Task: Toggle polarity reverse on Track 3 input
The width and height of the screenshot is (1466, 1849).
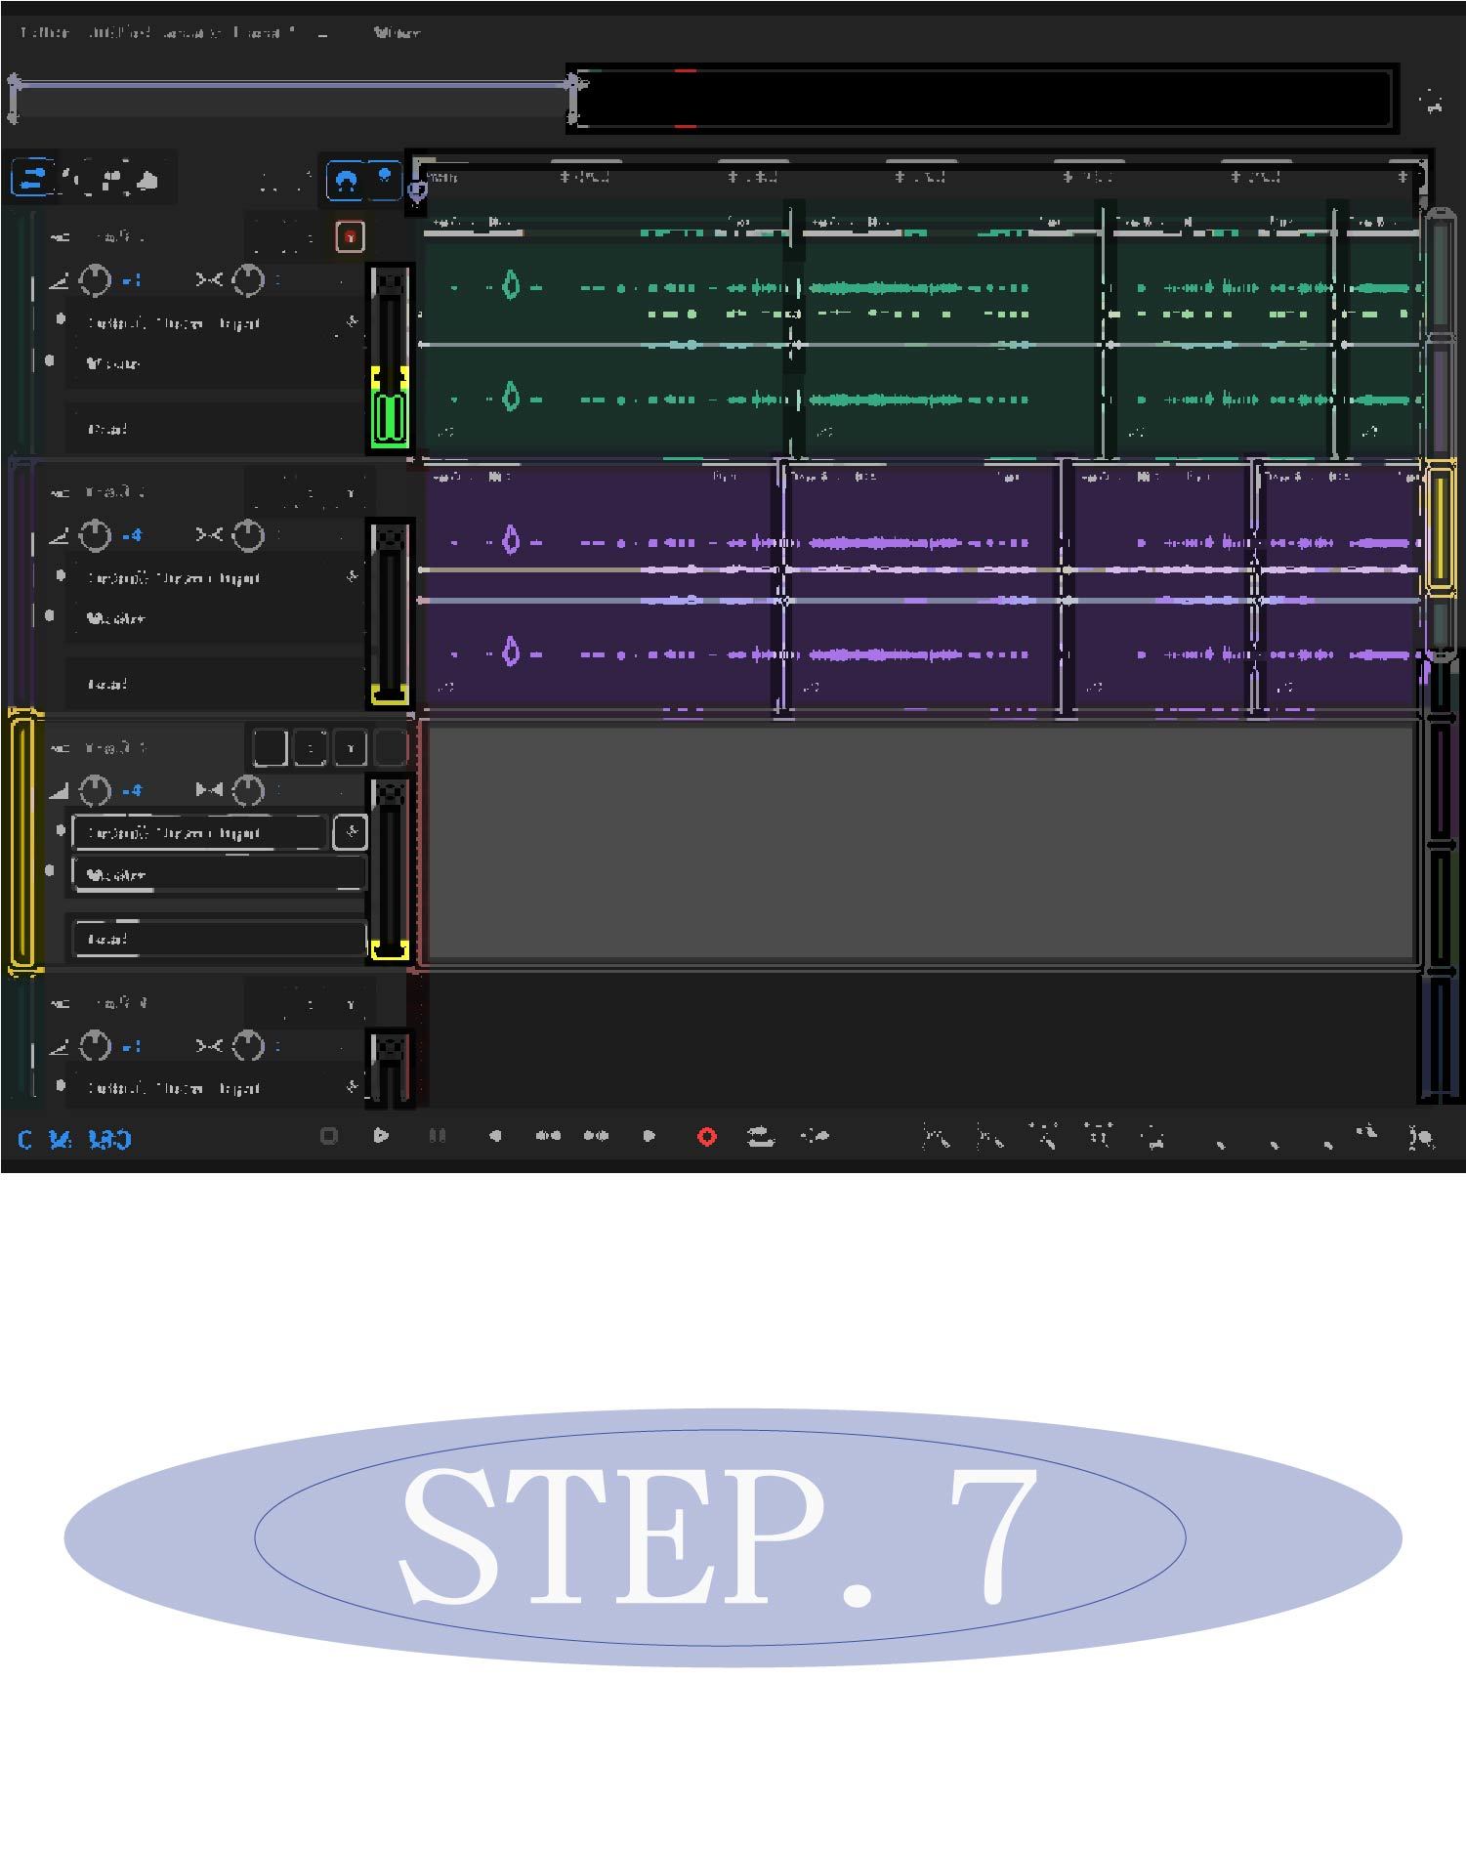Action: pyautogui.click(x=351, y=833)
